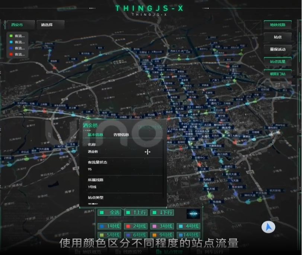Toggle the 6号线 line filter

[136, 235]
